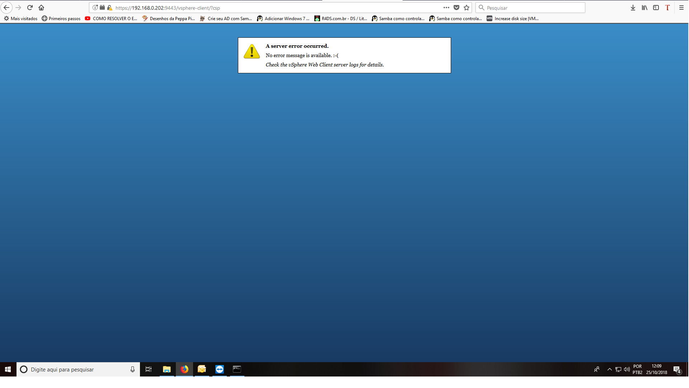Click the browser back arrow button
This screenshot has width=689, height=388.
[6, 8]
